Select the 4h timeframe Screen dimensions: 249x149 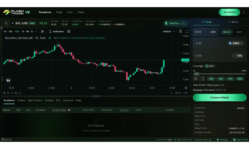click(x=28, y=31)
